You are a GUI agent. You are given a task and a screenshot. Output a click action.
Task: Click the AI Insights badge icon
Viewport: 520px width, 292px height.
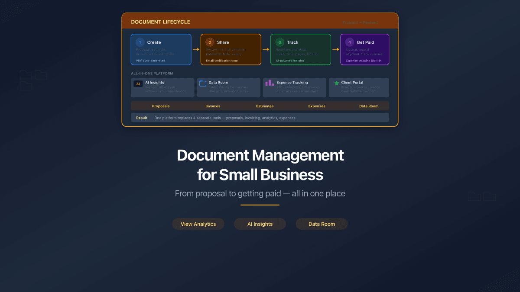click(x=138, y=83)
